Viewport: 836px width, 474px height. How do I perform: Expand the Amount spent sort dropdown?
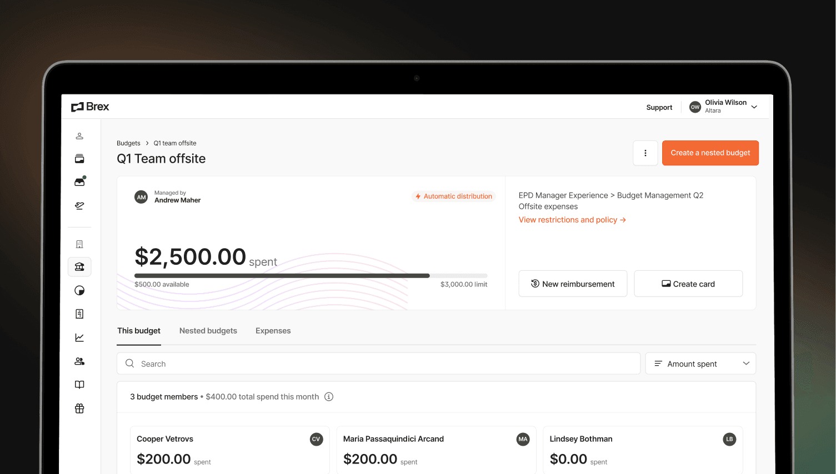700,364
